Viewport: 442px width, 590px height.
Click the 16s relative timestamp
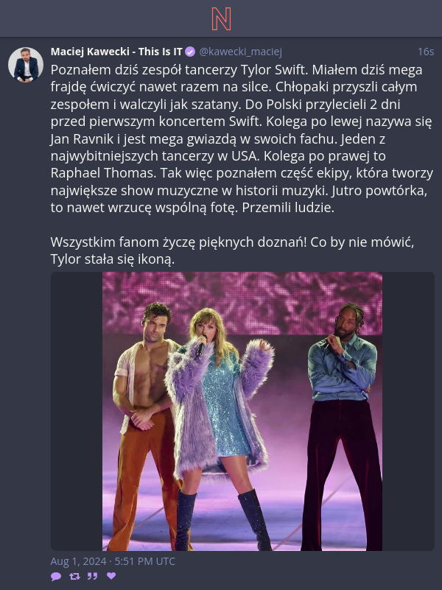click(x=426, y=52)
